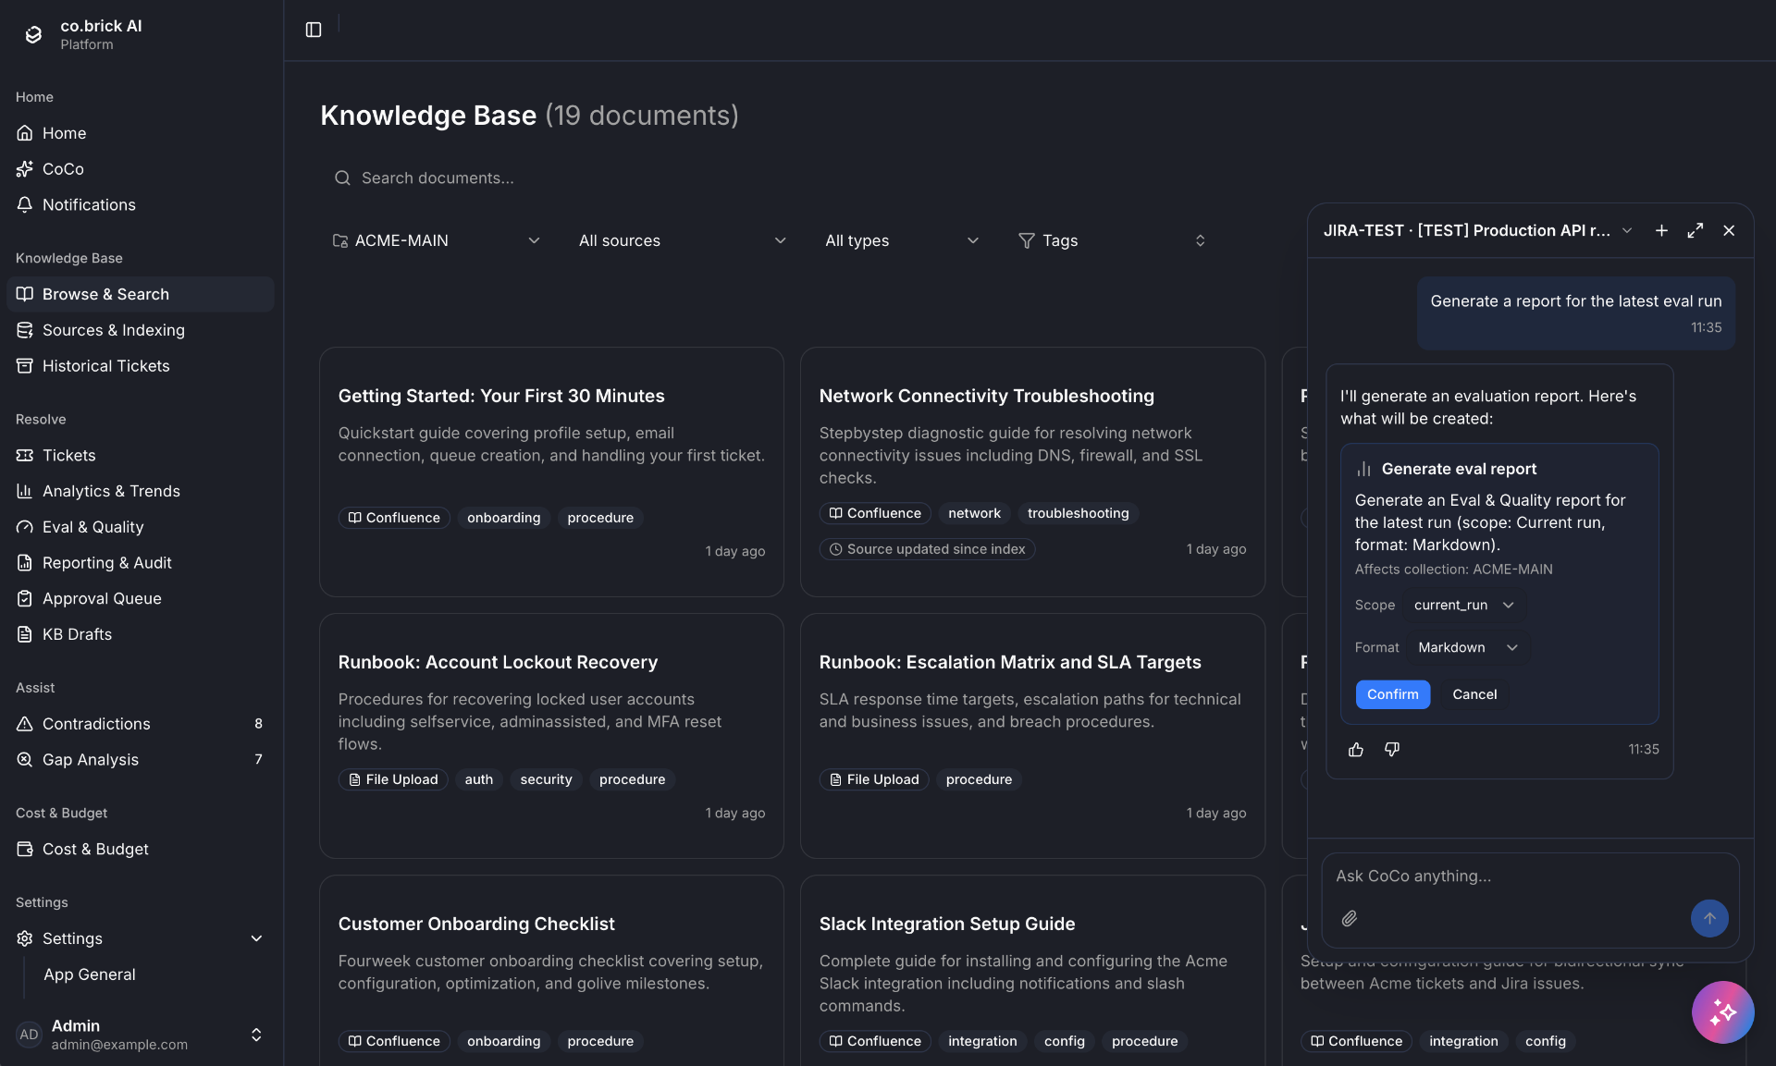Click the Source updated since index badge

point(927,549)
